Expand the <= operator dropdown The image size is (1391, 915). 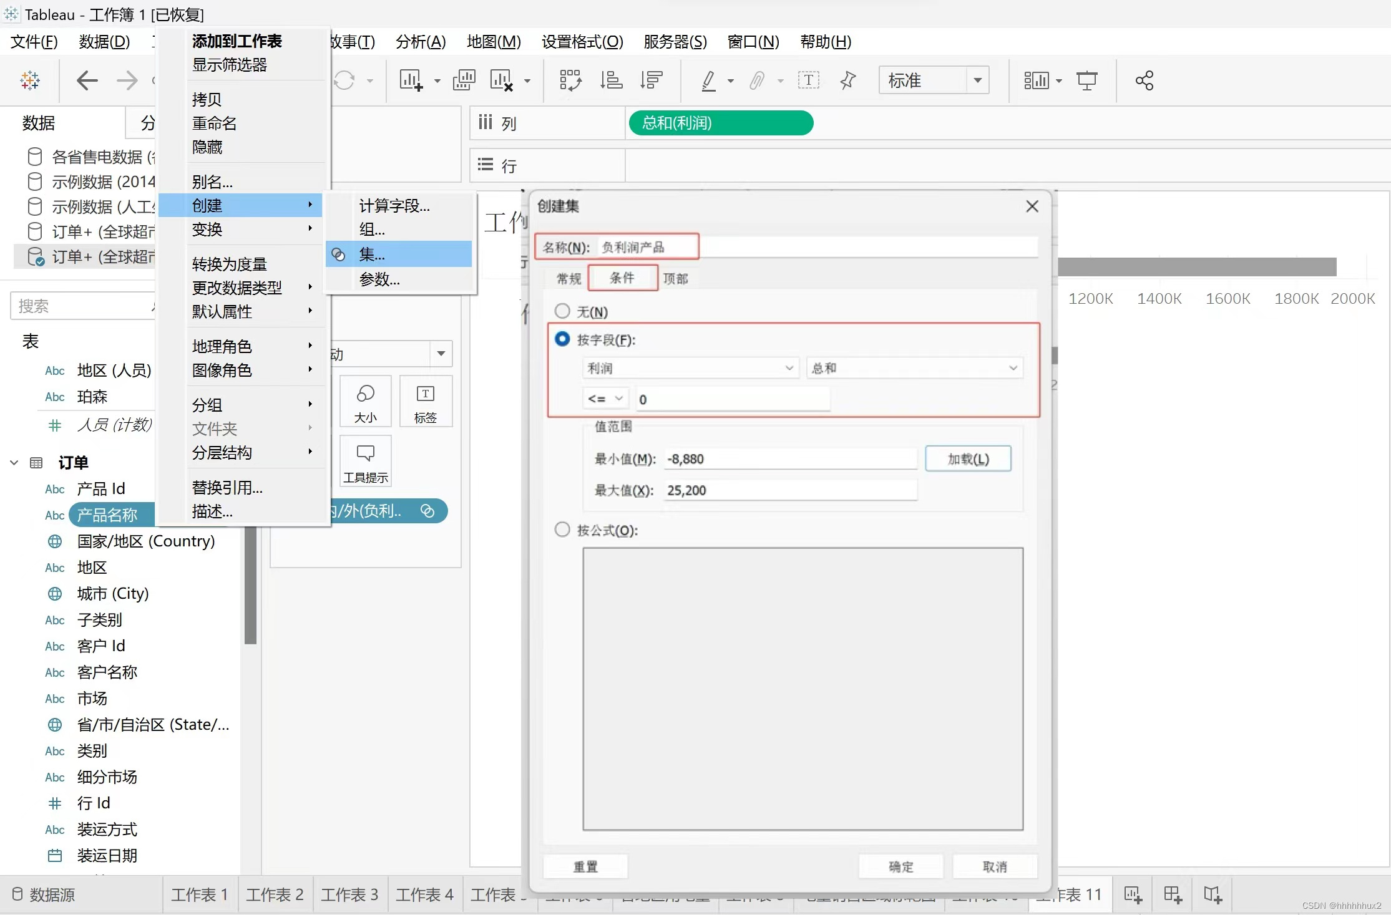pyautogui.click(x=605, y=398)
